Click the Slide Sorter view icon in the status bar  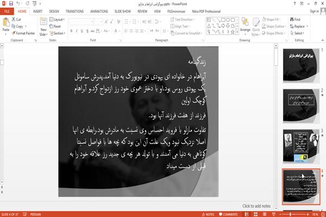[255, 214]
